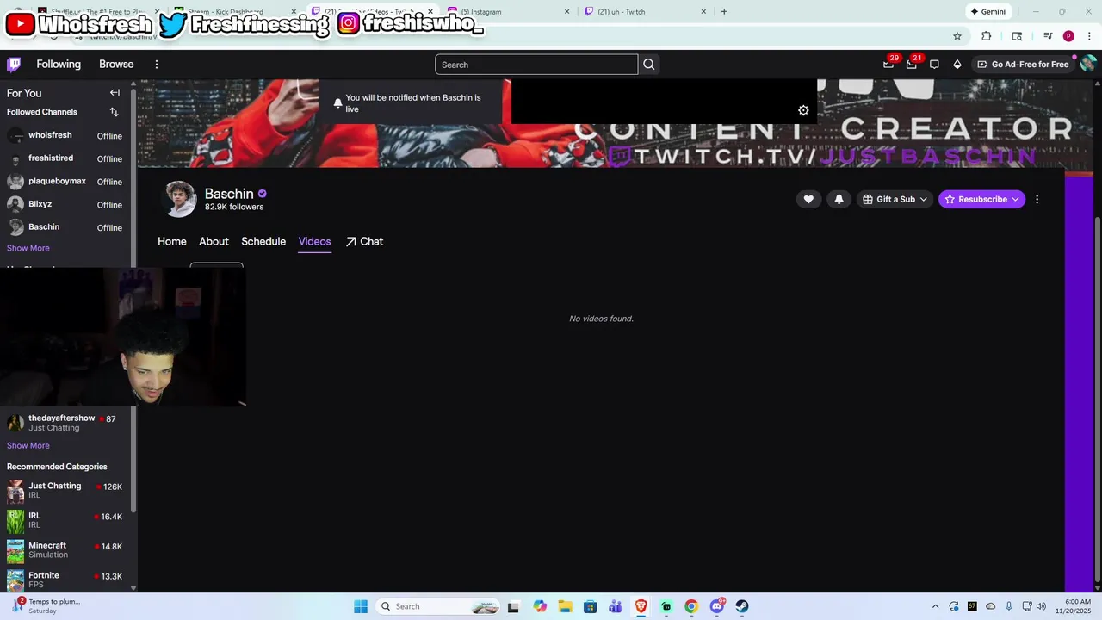This screenshot has width=1102, height=620.
Task: Close the Instagram browser tab
Action: 566,12
